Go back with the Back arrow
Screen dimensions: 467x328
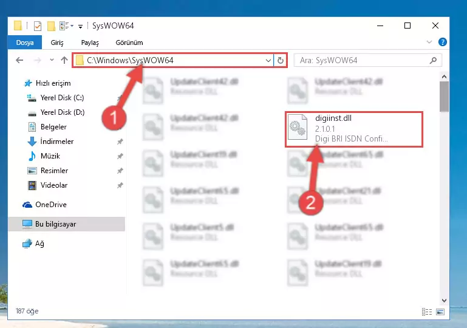coord(19,60)
